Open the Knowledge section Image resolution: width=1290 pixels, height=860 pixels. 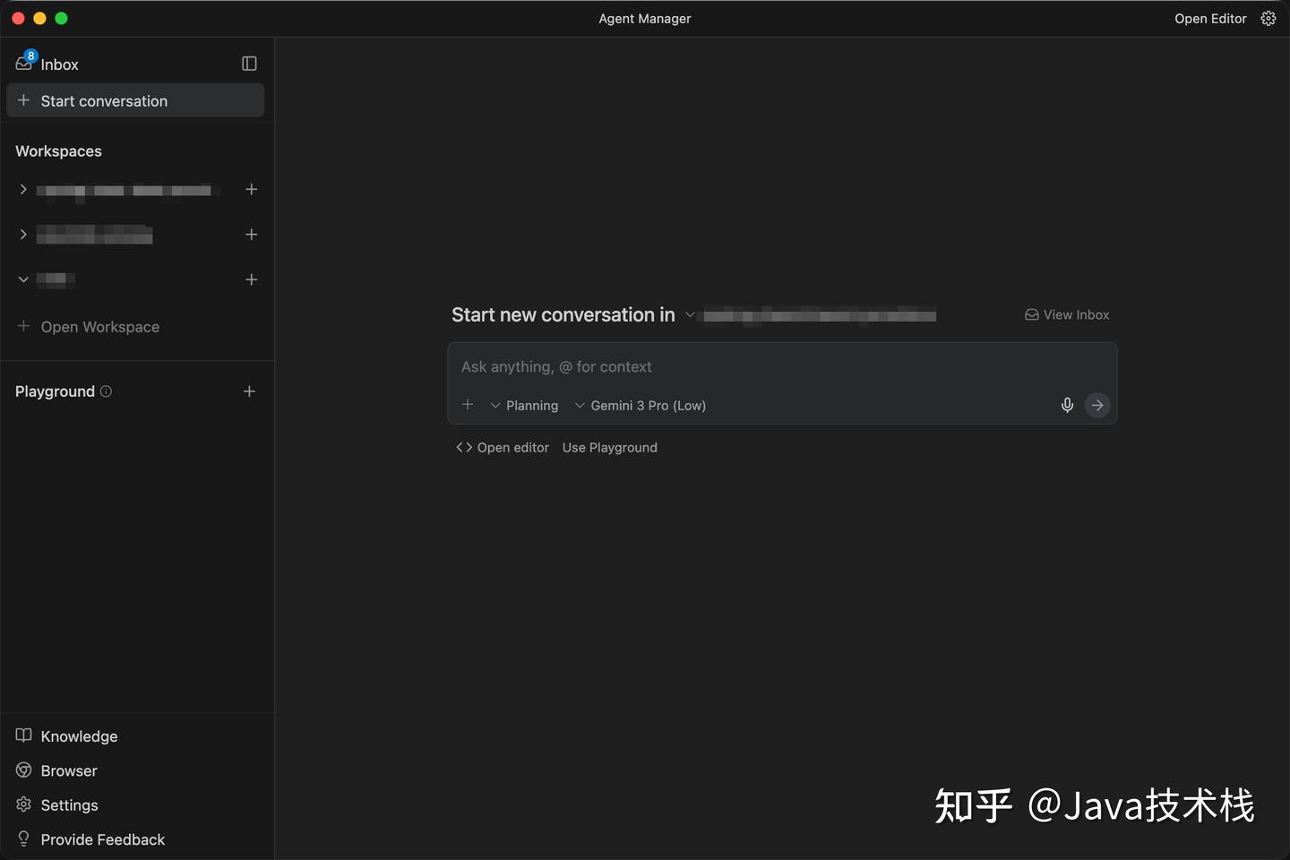tap(79, 735)
